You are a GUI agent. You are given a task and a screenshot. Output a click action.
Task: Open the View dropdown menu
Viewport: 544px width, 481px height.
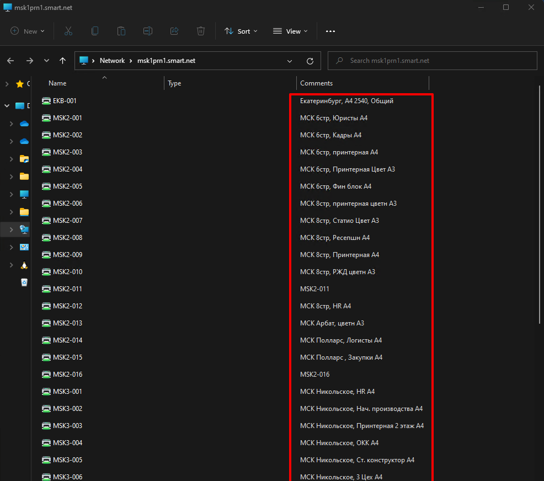click(290, 31)
